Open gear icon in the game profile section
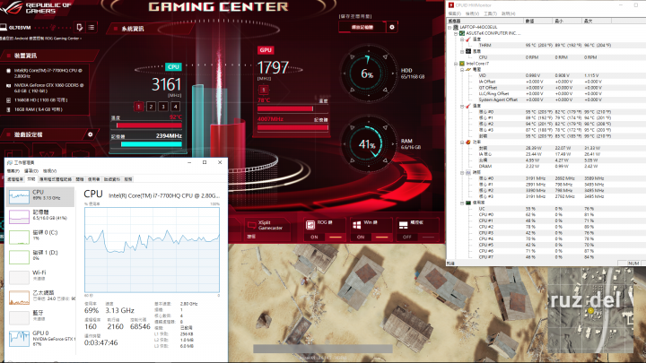Screen dimensions: 646x363 point(91,134)
